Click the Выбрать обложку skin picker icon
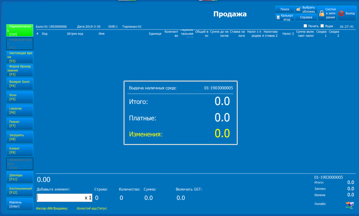359x216 pixels. pos(298,9)
